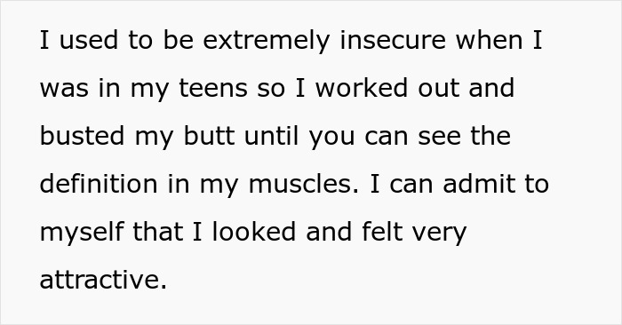Click the word "admit"
This screenshot has height=325, width=622.
(x=479, y=184)
